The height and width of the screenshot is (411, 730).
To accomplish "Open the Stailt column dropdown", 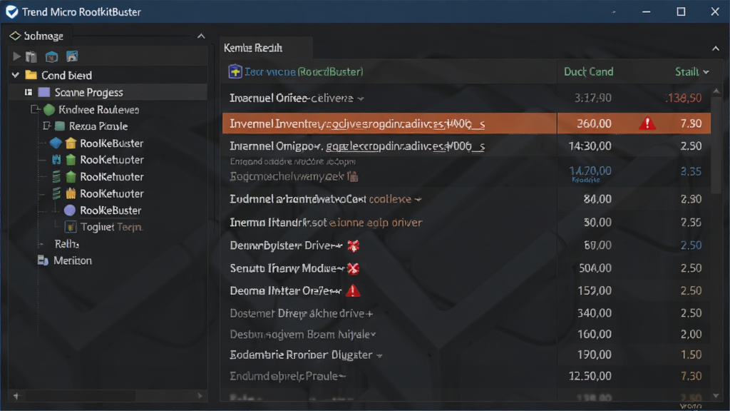I will [x=706, y=72].
